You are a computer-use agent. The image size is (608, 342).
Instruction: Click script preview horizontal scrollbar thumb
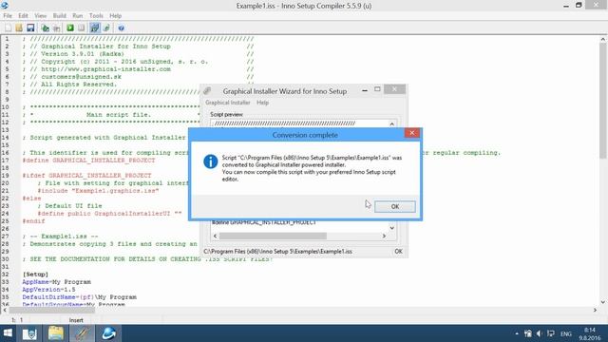point(273,236)
